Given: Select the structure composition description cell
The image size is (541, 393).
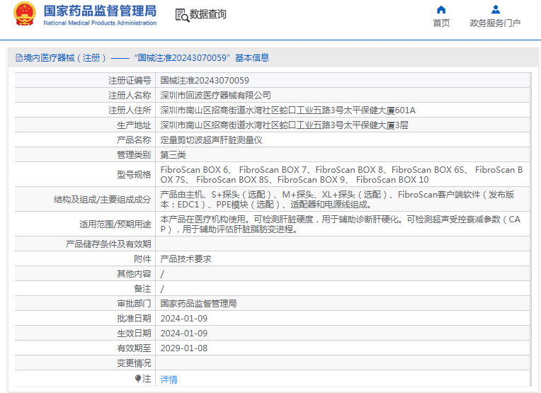Looking at the screenshot, I should tap(343, 200).
